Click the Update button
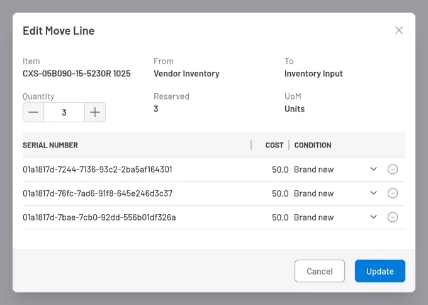 380,271
